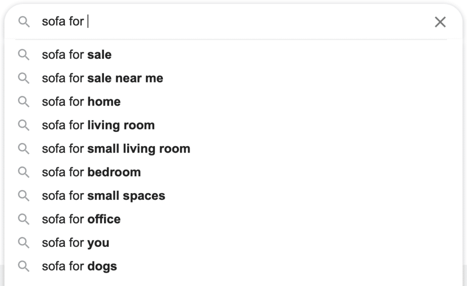Select the 'sofa for sale' suggestion
This screenshot has width=467, height=286.
(x=76, y=55)
